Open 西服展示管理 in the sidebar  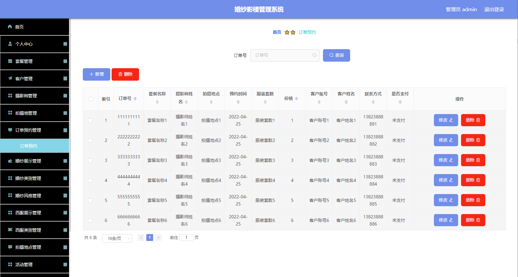(35, 213)
